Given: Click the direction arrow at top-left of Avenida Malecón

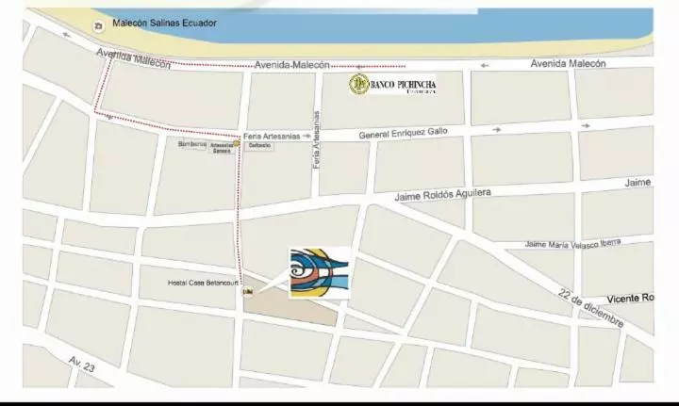Looking at the screenshot, I should click(x=66, y=35).
